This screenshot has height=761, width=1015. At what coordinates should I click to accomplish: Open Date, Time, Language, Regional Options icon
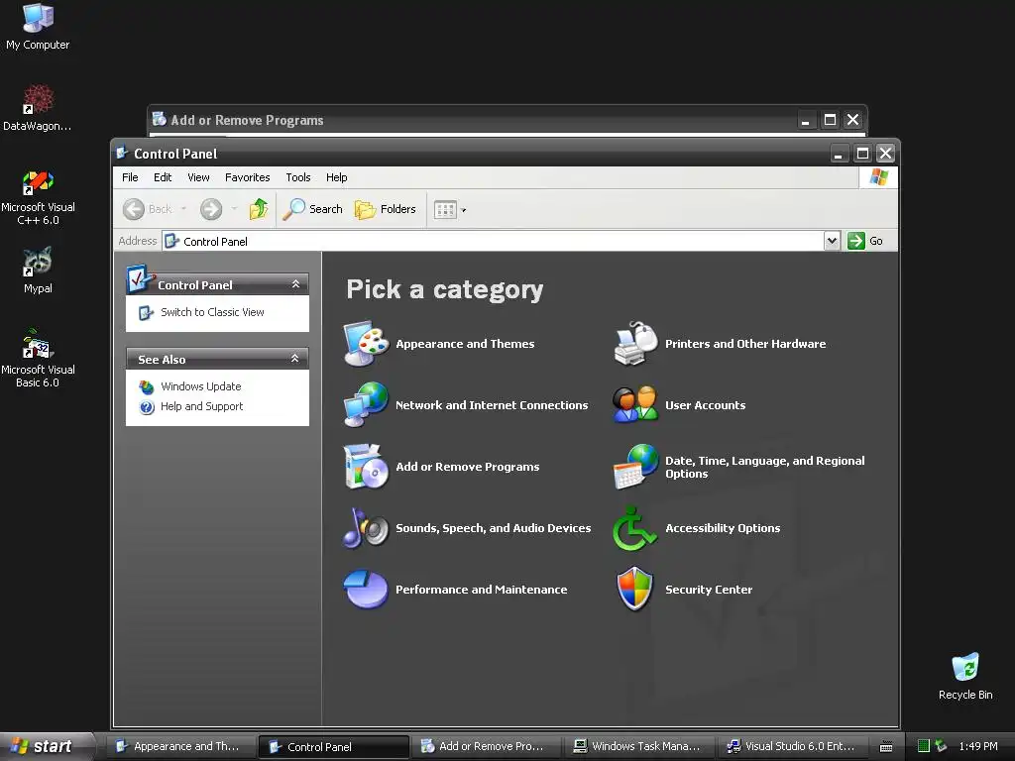tap(635, 466)
